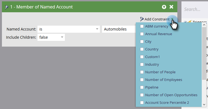Move filter up with arrow icon
The width and height of the screenshot is (208, 109).
(x=164, y=7)
